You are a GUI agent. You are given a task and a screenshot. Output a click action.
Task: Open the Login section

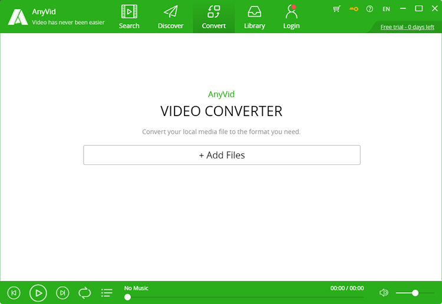[291, 17]
